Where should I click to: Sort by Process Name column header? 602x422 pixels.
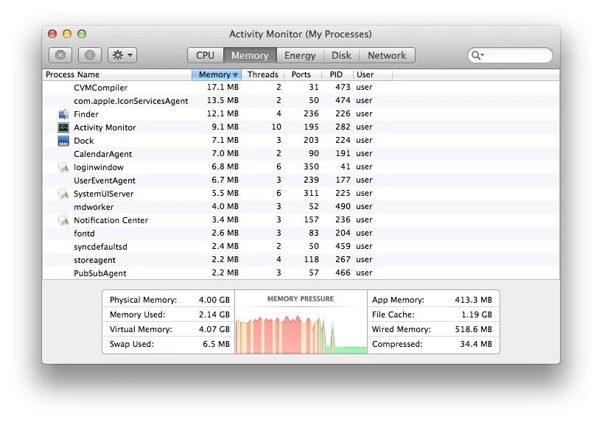[117, 74]
